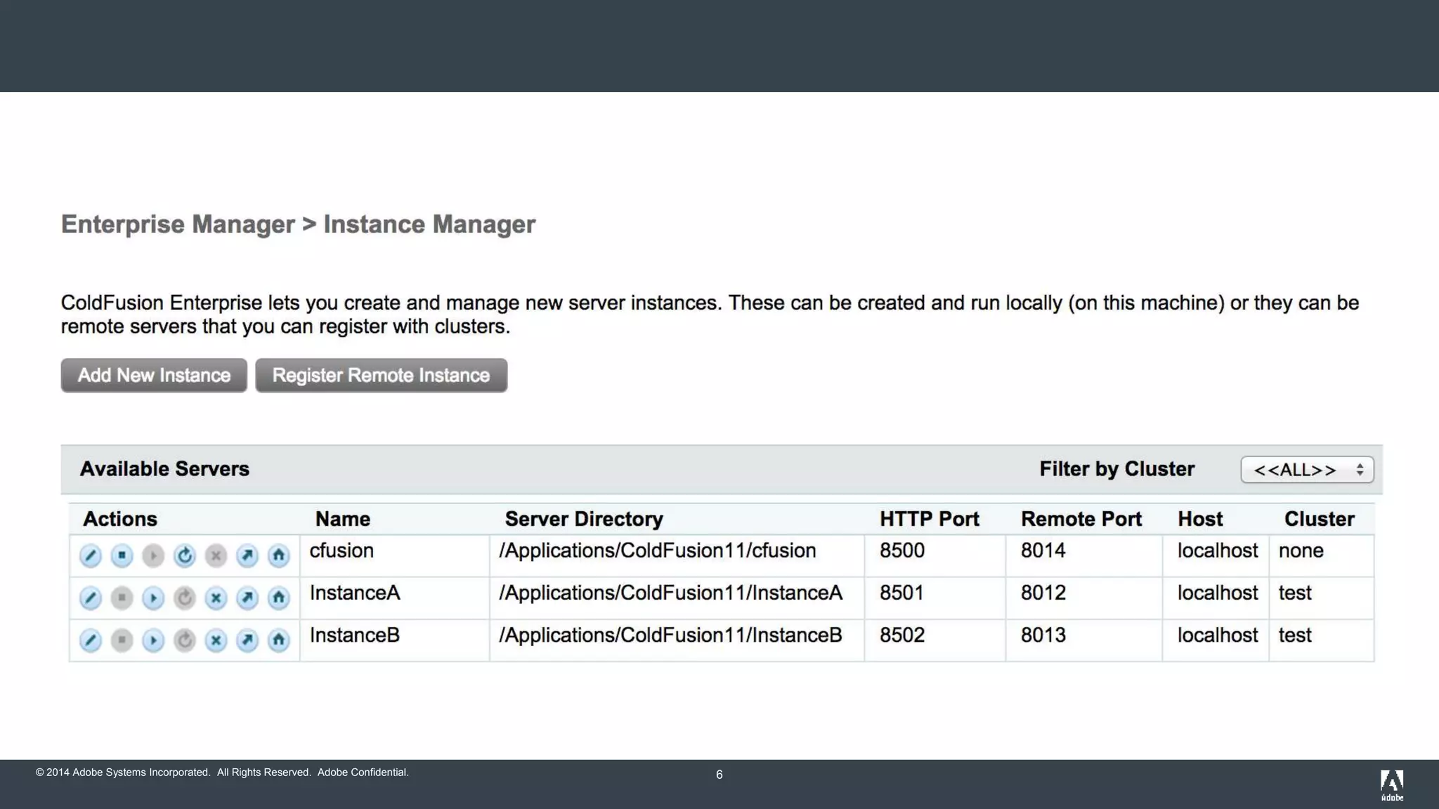The image size is (1439, 809).
Task: Click the home icon for InstanceB
Action: click(279, 640)
